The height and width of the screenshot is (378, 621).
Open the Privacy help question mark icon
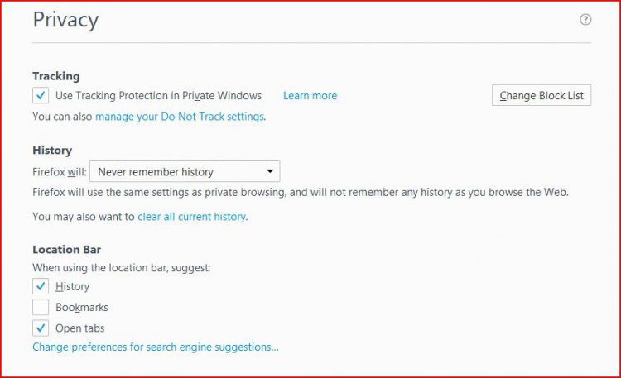585,19
